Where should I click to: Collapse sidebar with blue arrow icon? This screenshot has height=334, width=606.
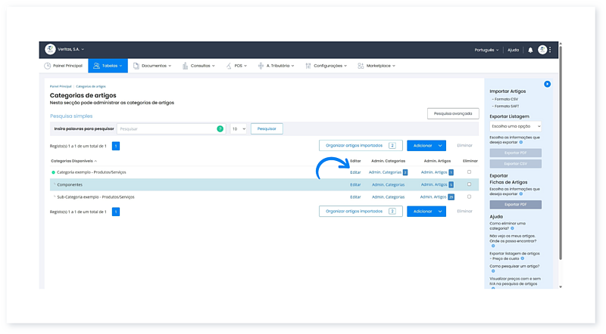pyautogui.click(x=547, y=84)
